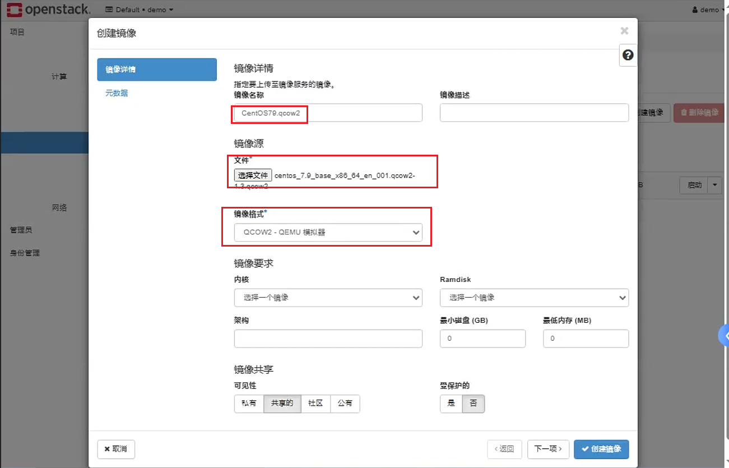Click the 返回 back button

[x=504, y=449]
